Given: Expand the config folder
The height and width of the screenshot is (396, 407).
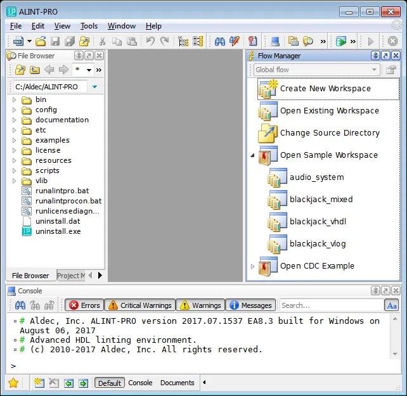Looking at the screenshot, I should (15, 110).
